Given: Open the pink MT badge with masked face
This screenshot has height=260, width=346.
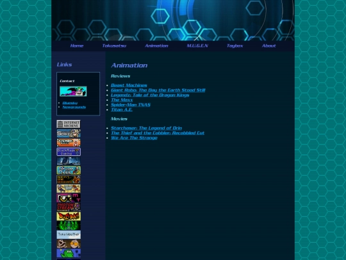Looking at the screenshot, I should pyautogui.click(x=69, y=198).
